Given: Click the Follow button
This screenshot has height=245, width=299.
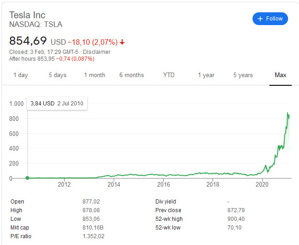Looking at the screenshot, I should tap(270, 19).
